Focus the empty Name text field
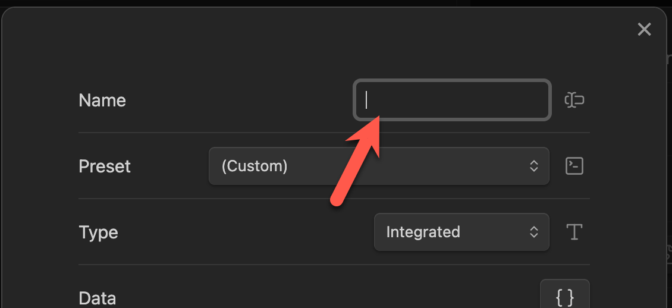Image resolution: width=672 pixels, height=308 pixels. pos(452,100)
